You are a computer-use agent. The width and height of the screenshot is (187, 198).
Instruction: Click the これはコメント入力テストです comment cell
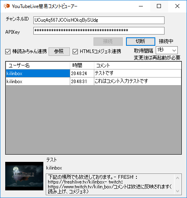point(138,82)
